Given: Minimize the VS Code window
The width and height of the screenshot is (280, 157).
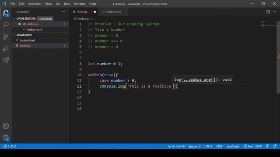Looking at the screenshot, I should click(x=252, y=4).
